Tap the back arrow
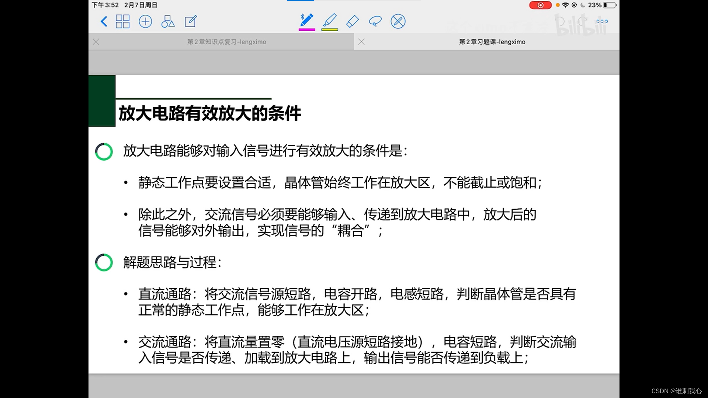 pos(104,21)
